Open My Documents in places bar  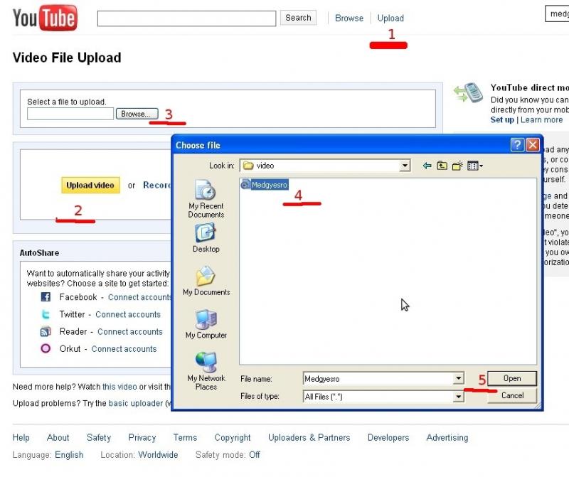[206, 281]
